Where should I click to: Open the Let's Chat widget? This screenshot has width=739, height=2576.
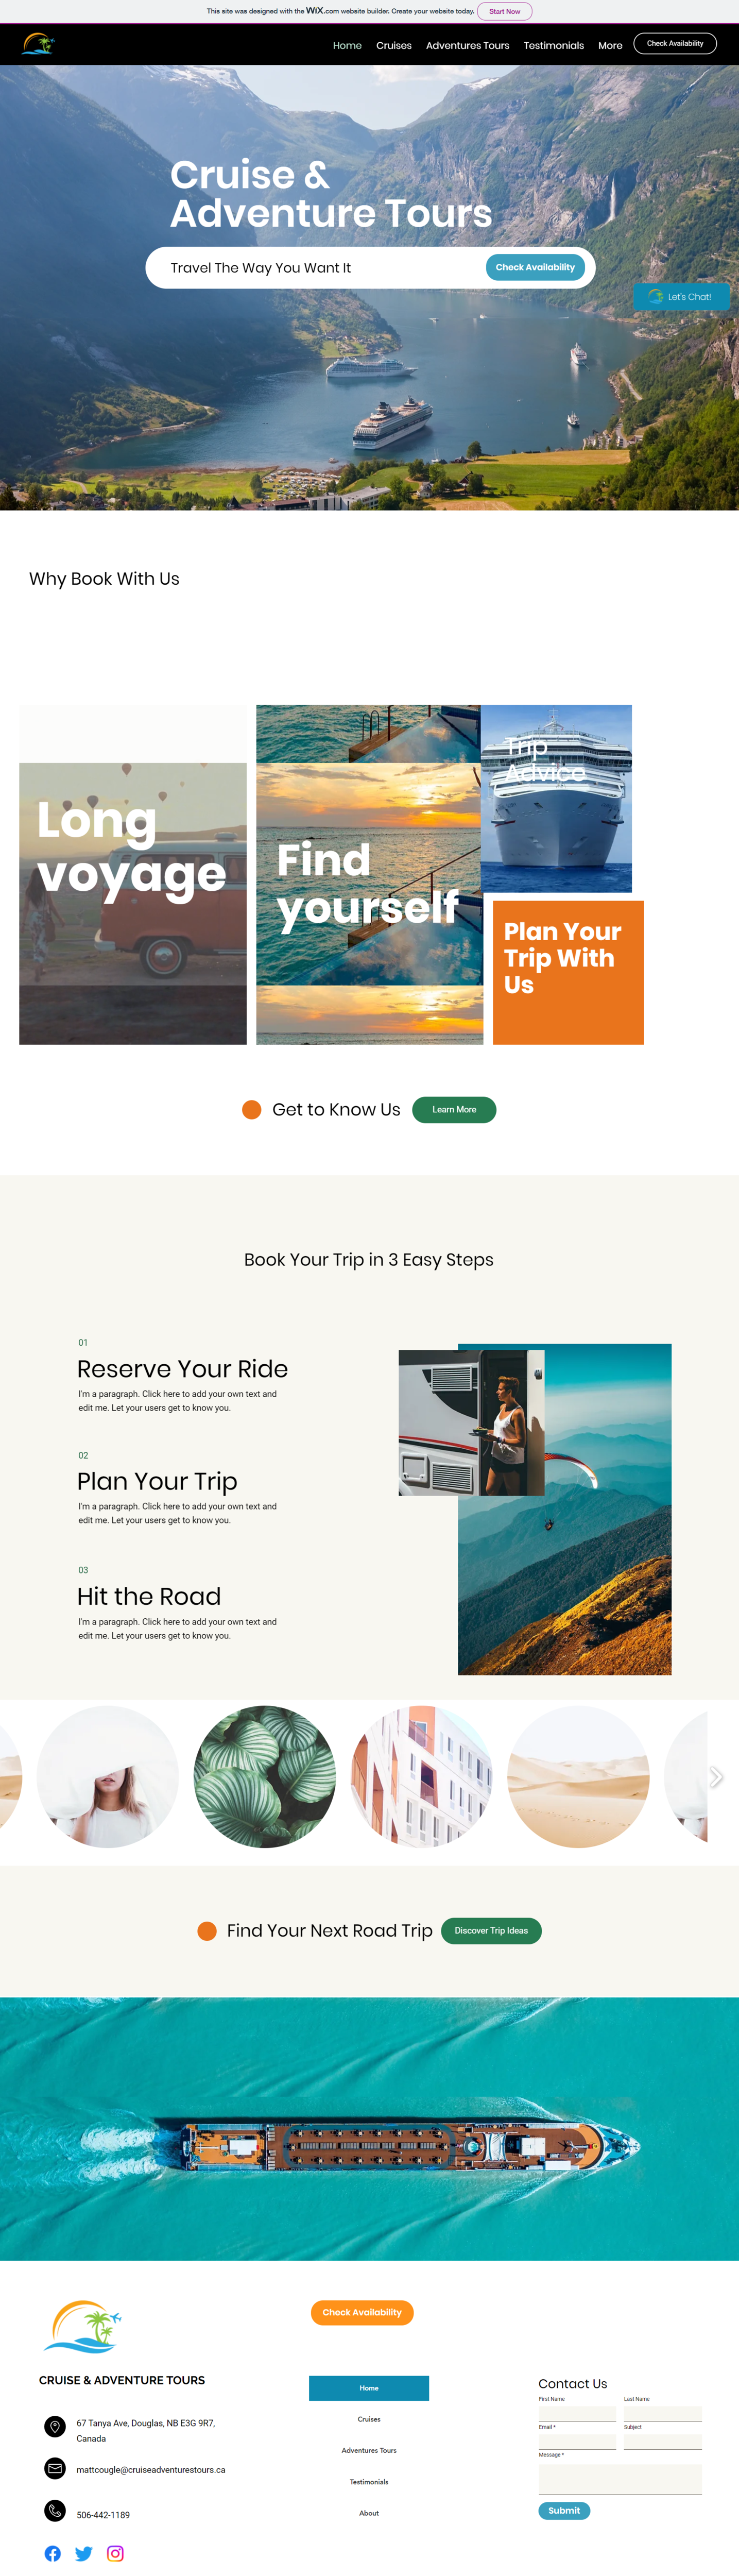point(681,297)
